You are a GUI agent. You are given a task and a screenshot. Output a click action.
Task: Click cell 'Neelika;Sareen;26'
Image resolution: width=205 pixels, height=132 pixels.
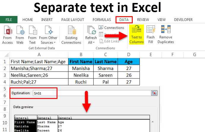point(39,75)
